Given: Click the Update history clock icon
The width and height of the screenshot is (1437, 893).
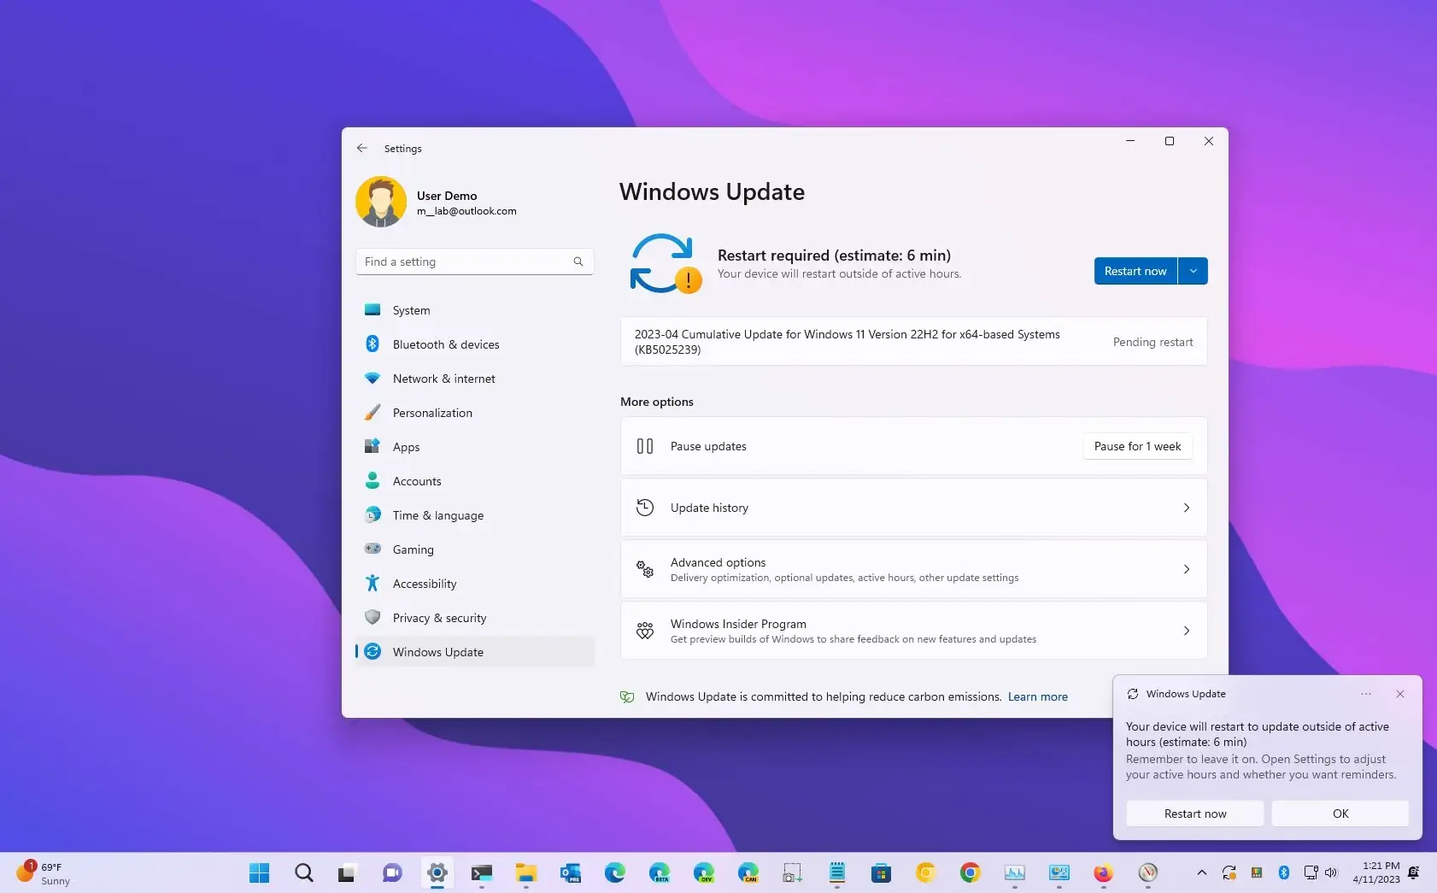Looking at the screenshot, I should pos(645,508).
